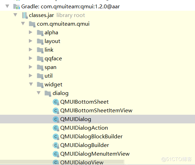Click the 'library root' gray annotation
The height and width of the screenshot is (165, 195).
71,15
